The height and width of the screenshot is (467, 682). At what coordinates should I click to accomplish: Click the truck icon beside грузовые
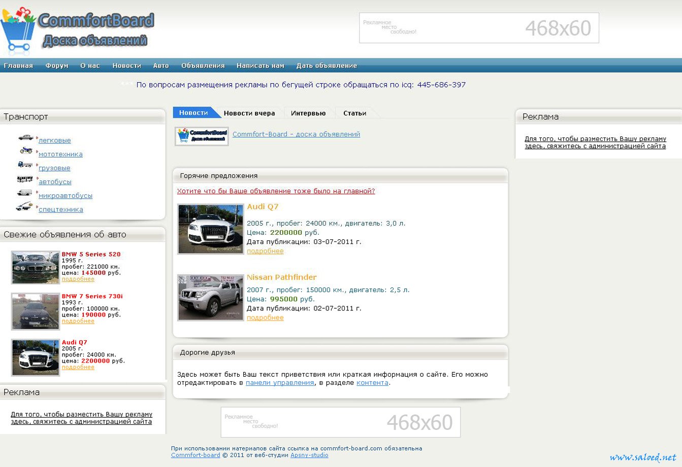pyautogui.click(x=25, y=164)
